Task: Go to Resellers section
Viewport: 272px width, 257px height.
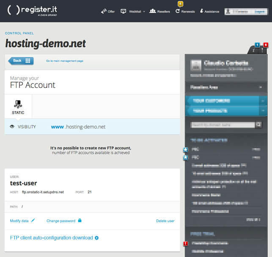Action: [x=159, y=11]
